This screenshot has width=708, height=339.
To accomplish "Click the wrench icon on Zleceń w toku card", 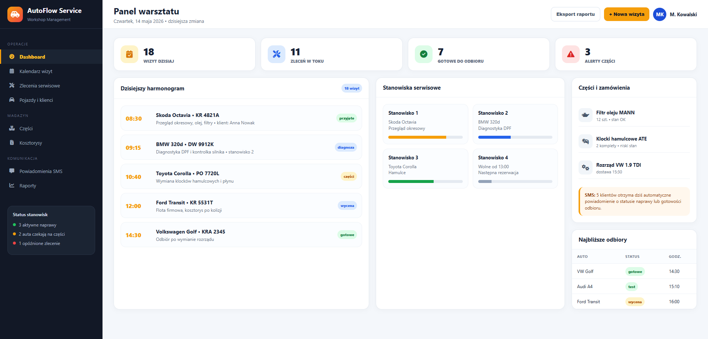I will click(x=277, y=54).
